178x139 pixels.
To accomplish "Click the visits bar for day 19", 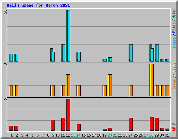I will (x=103, y=91).
